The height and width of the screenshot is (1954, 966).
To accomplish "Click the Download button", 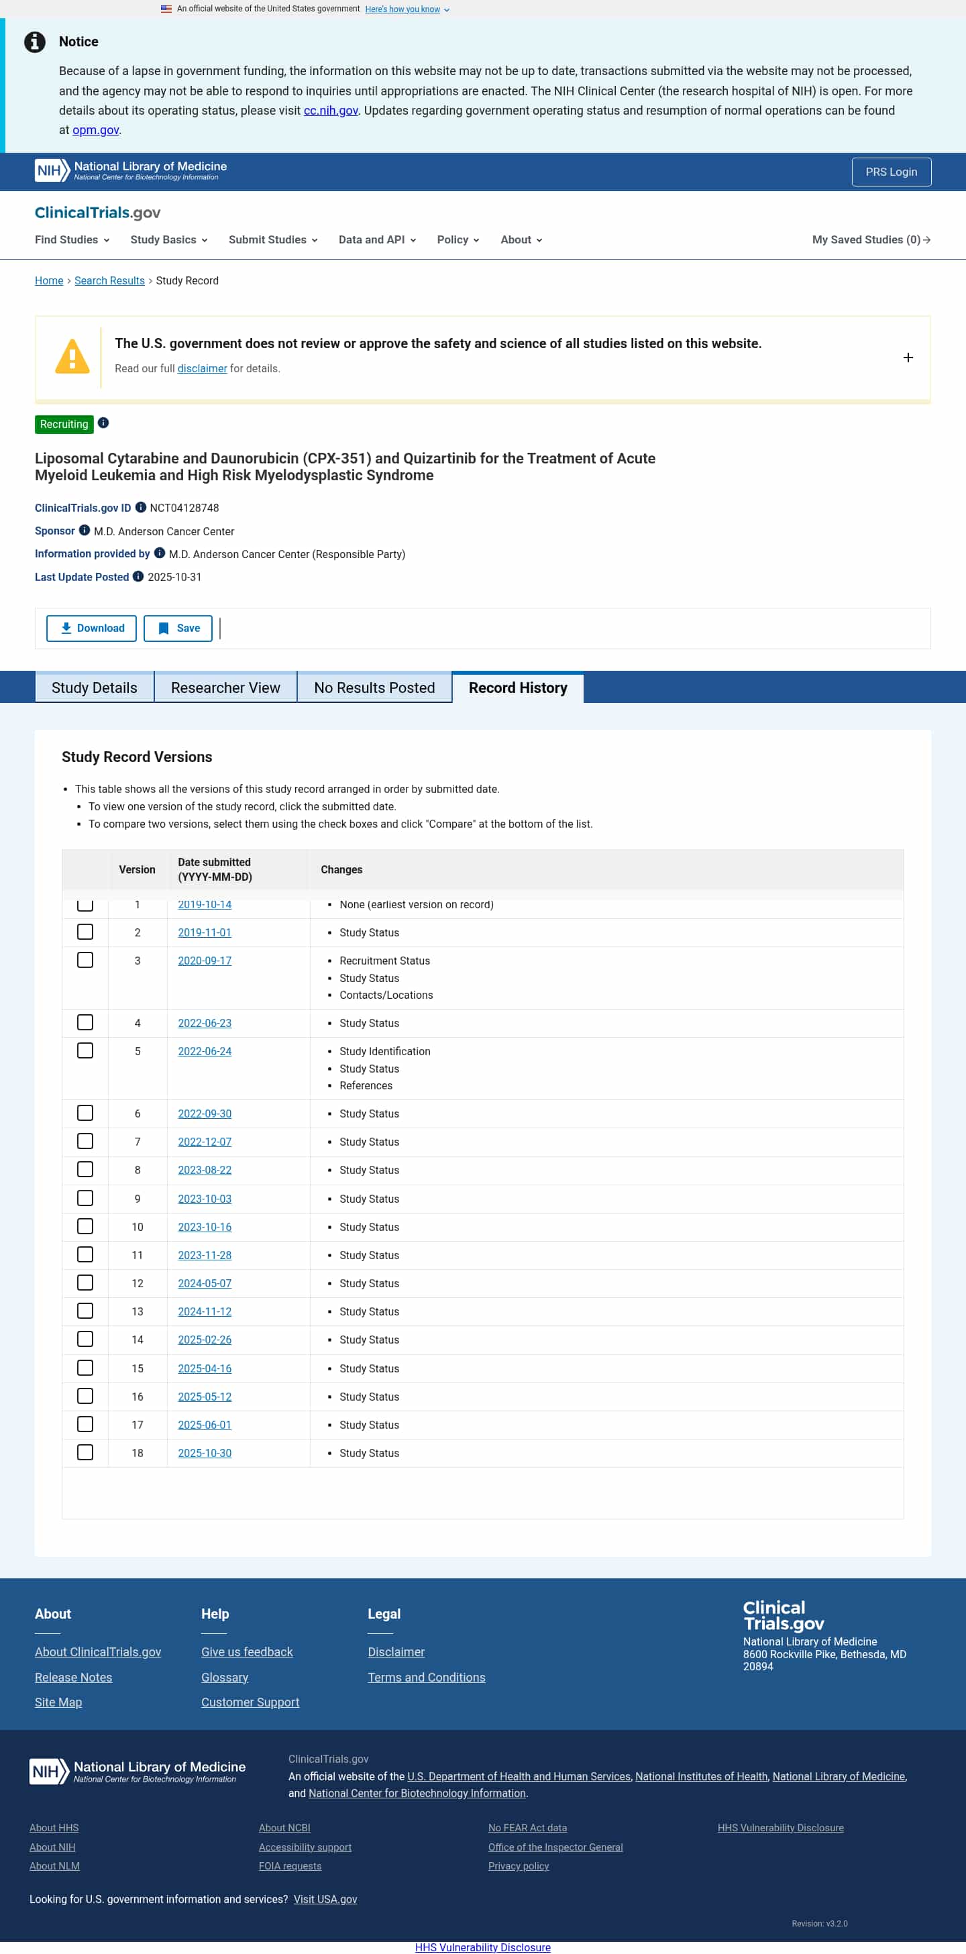I will point(92,628).
